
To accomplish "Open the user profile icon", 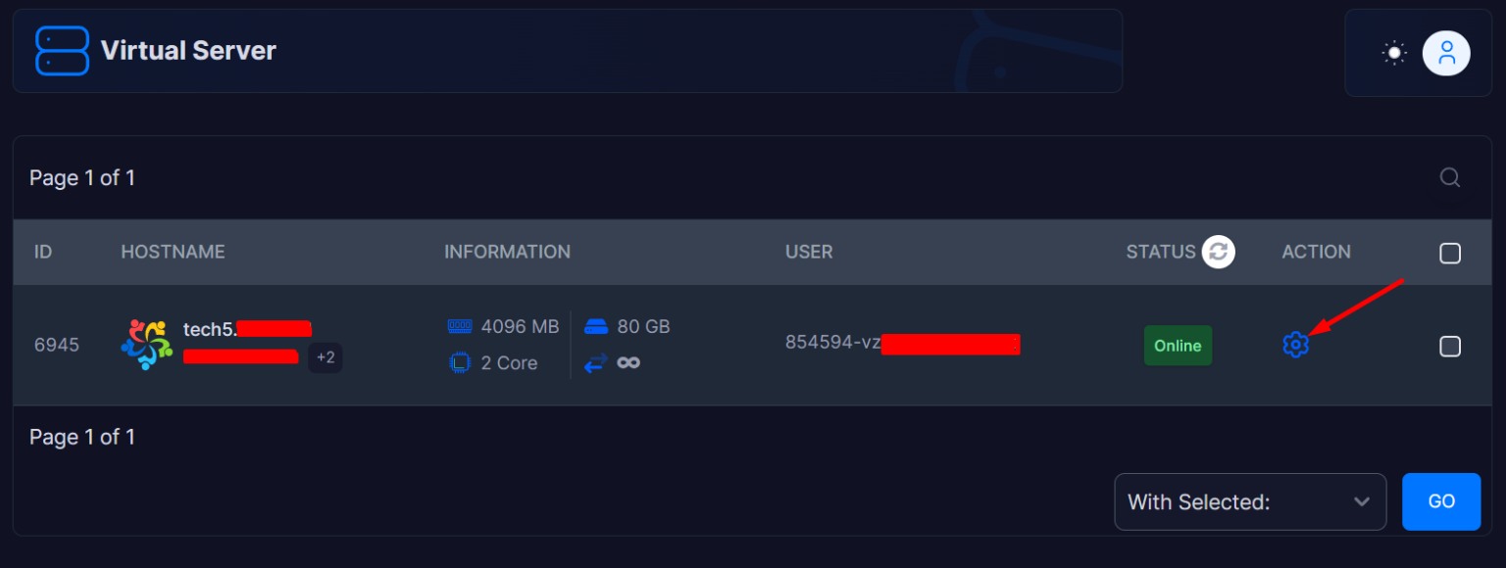I will coord(1446,53).
